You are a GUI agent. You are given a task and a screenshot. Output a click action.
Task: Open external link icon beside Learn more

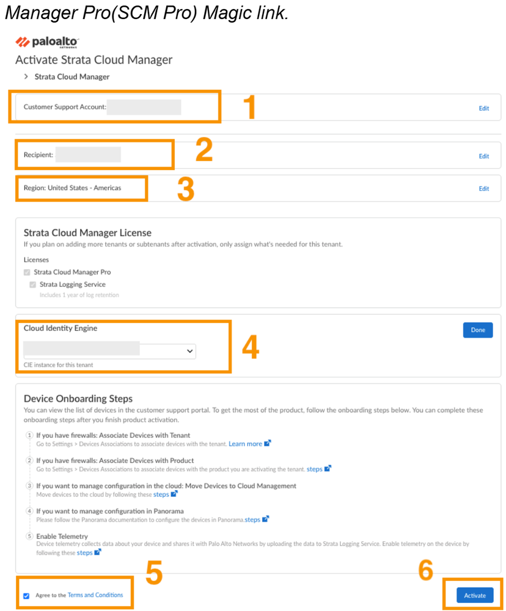[268, 443]
